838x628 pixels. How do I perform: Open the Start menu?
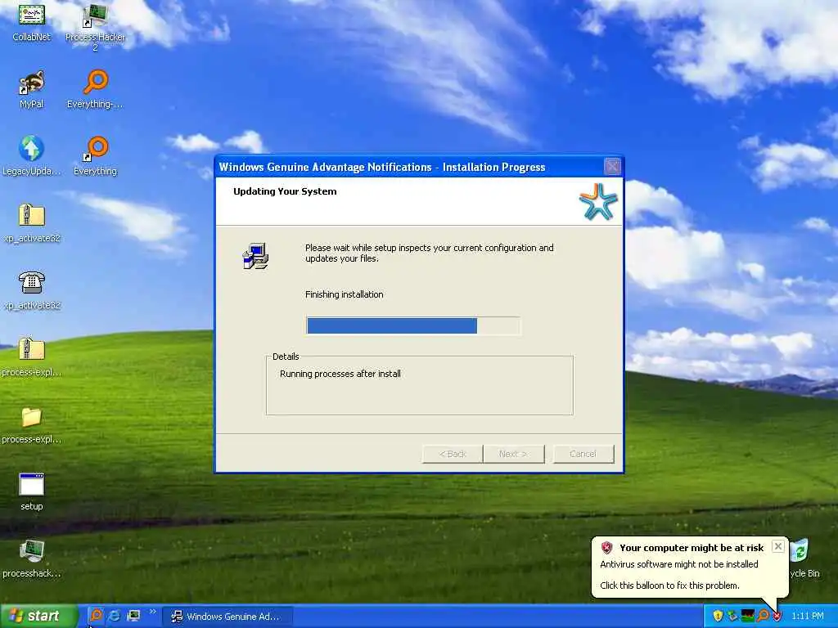39,616
